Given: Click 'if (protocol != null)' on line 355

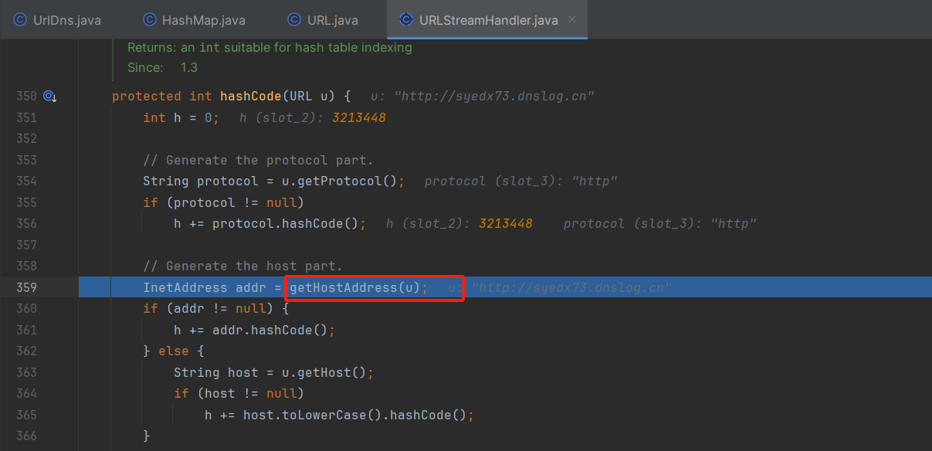Looking at the screenshot, I should 224,202.
